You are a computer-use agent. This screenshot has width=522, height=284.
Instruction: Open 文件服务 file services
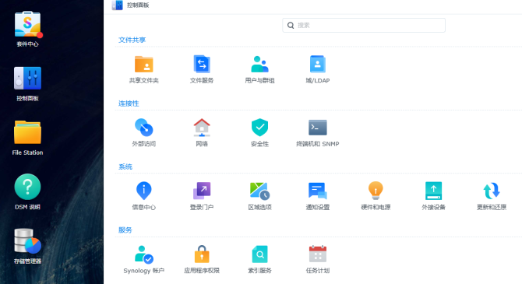pos(202,64)
